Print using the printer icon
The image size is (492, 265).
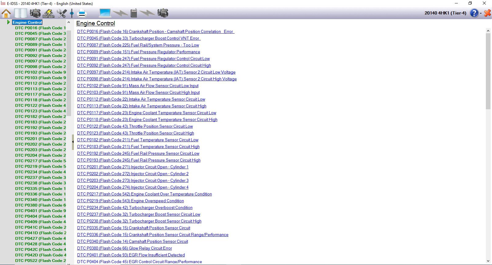pos(82,13)
